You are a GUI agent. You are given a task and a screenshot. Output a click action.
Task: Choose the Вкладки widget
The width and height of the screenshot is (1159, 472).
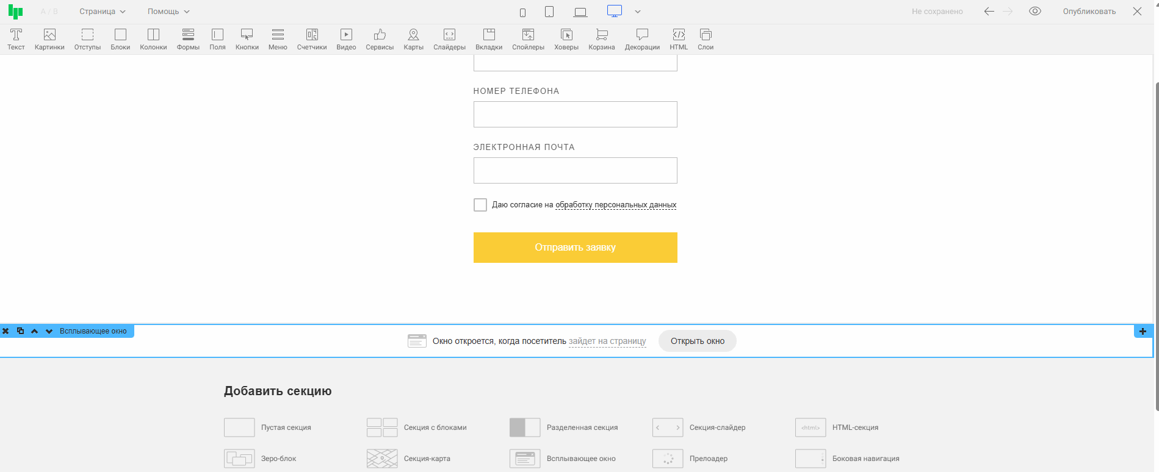489,39
